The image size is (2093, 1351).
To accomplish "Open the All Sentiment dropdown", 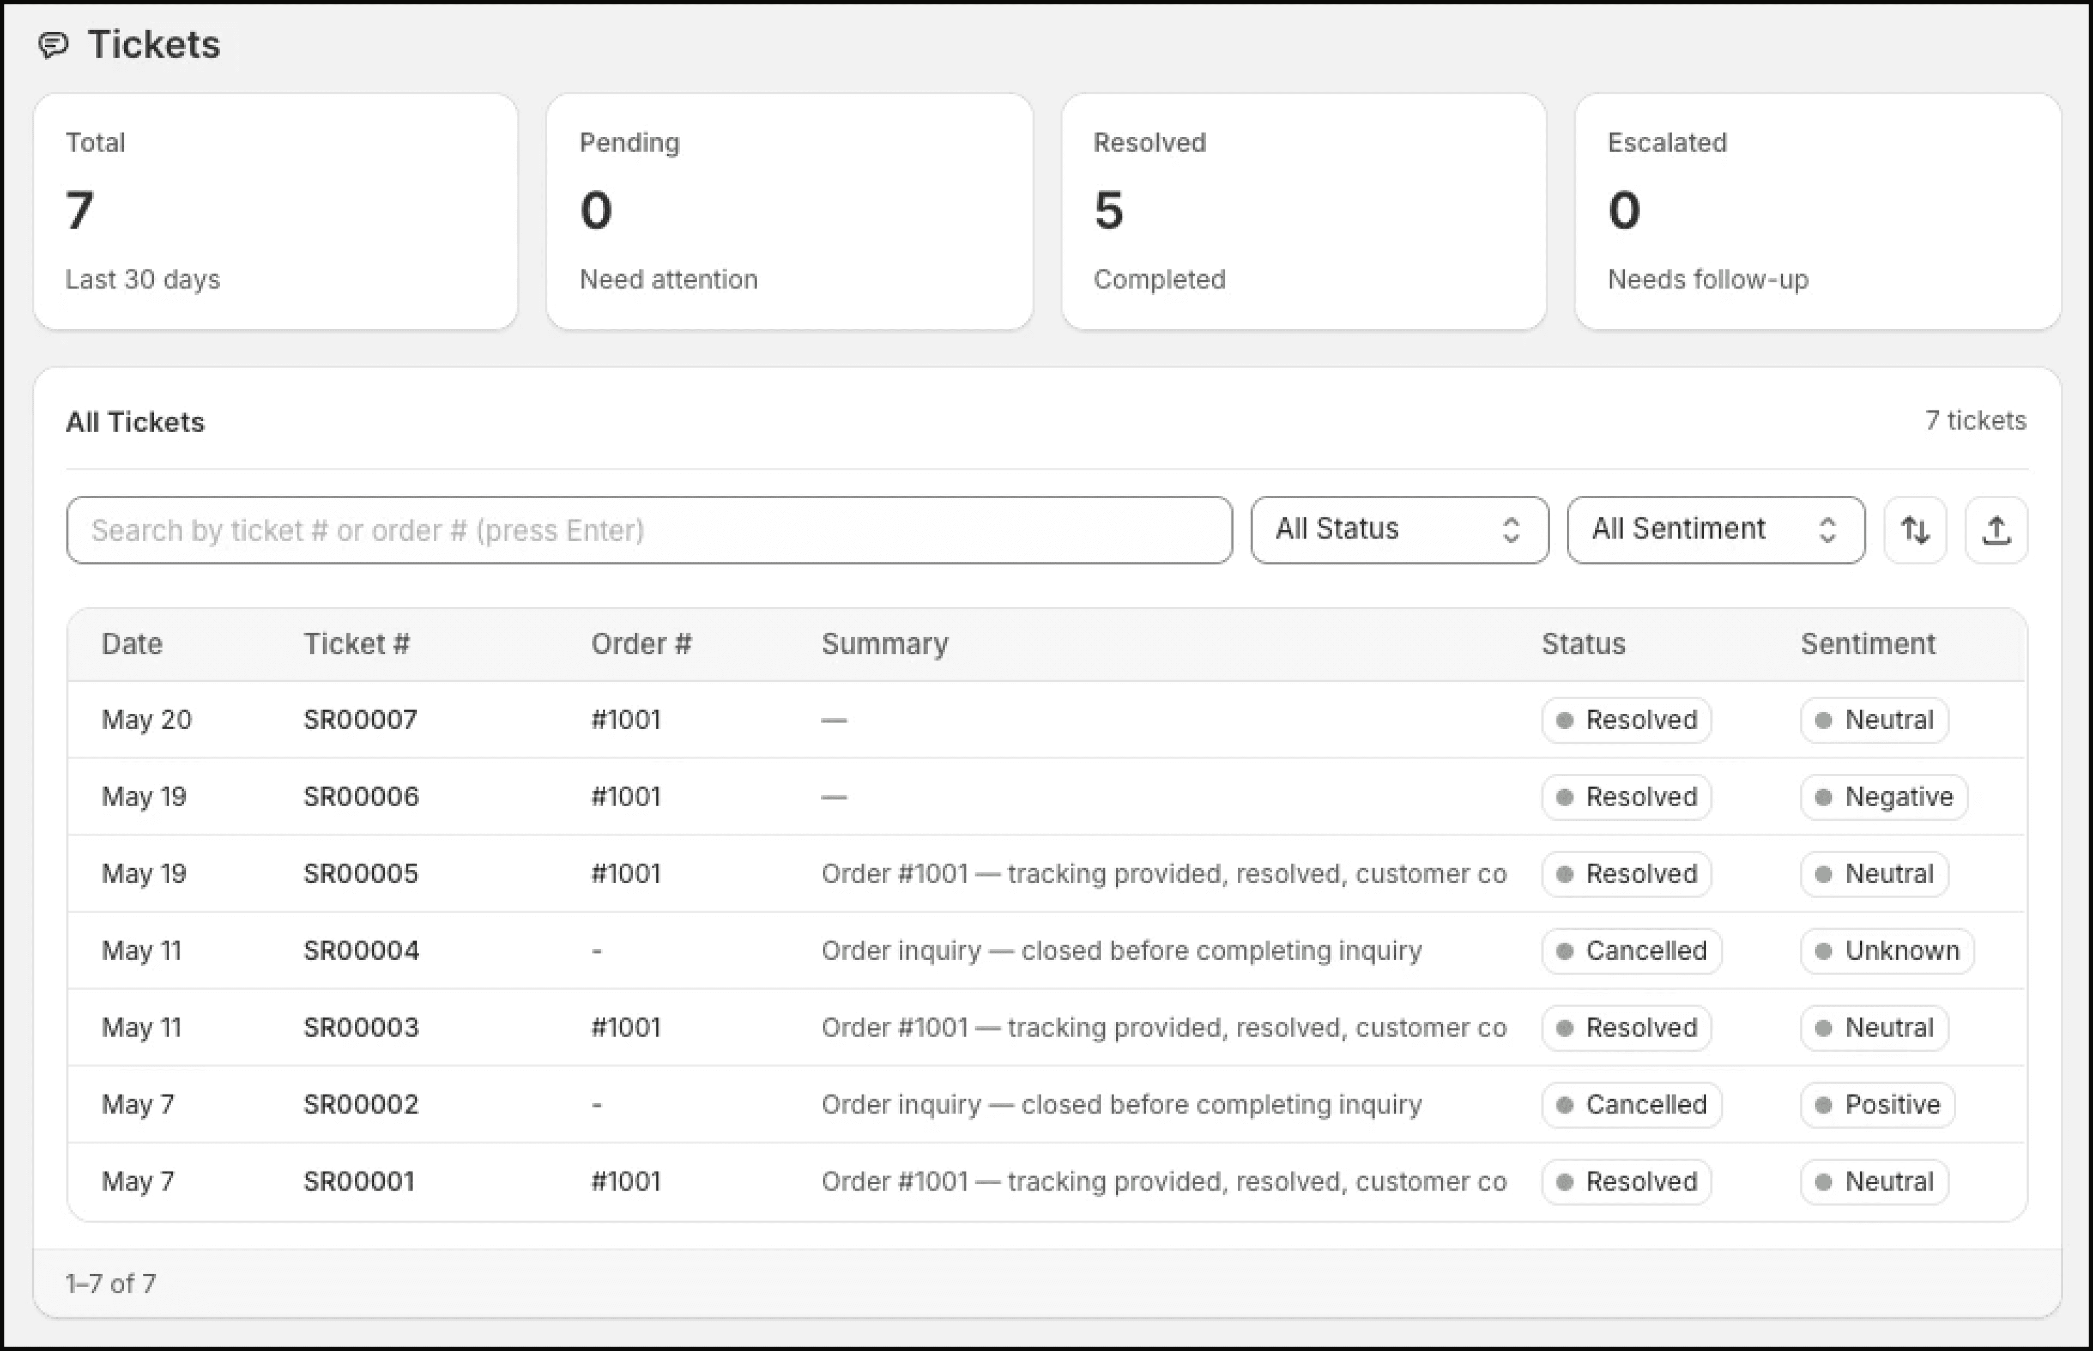I will click(1716, 530).
